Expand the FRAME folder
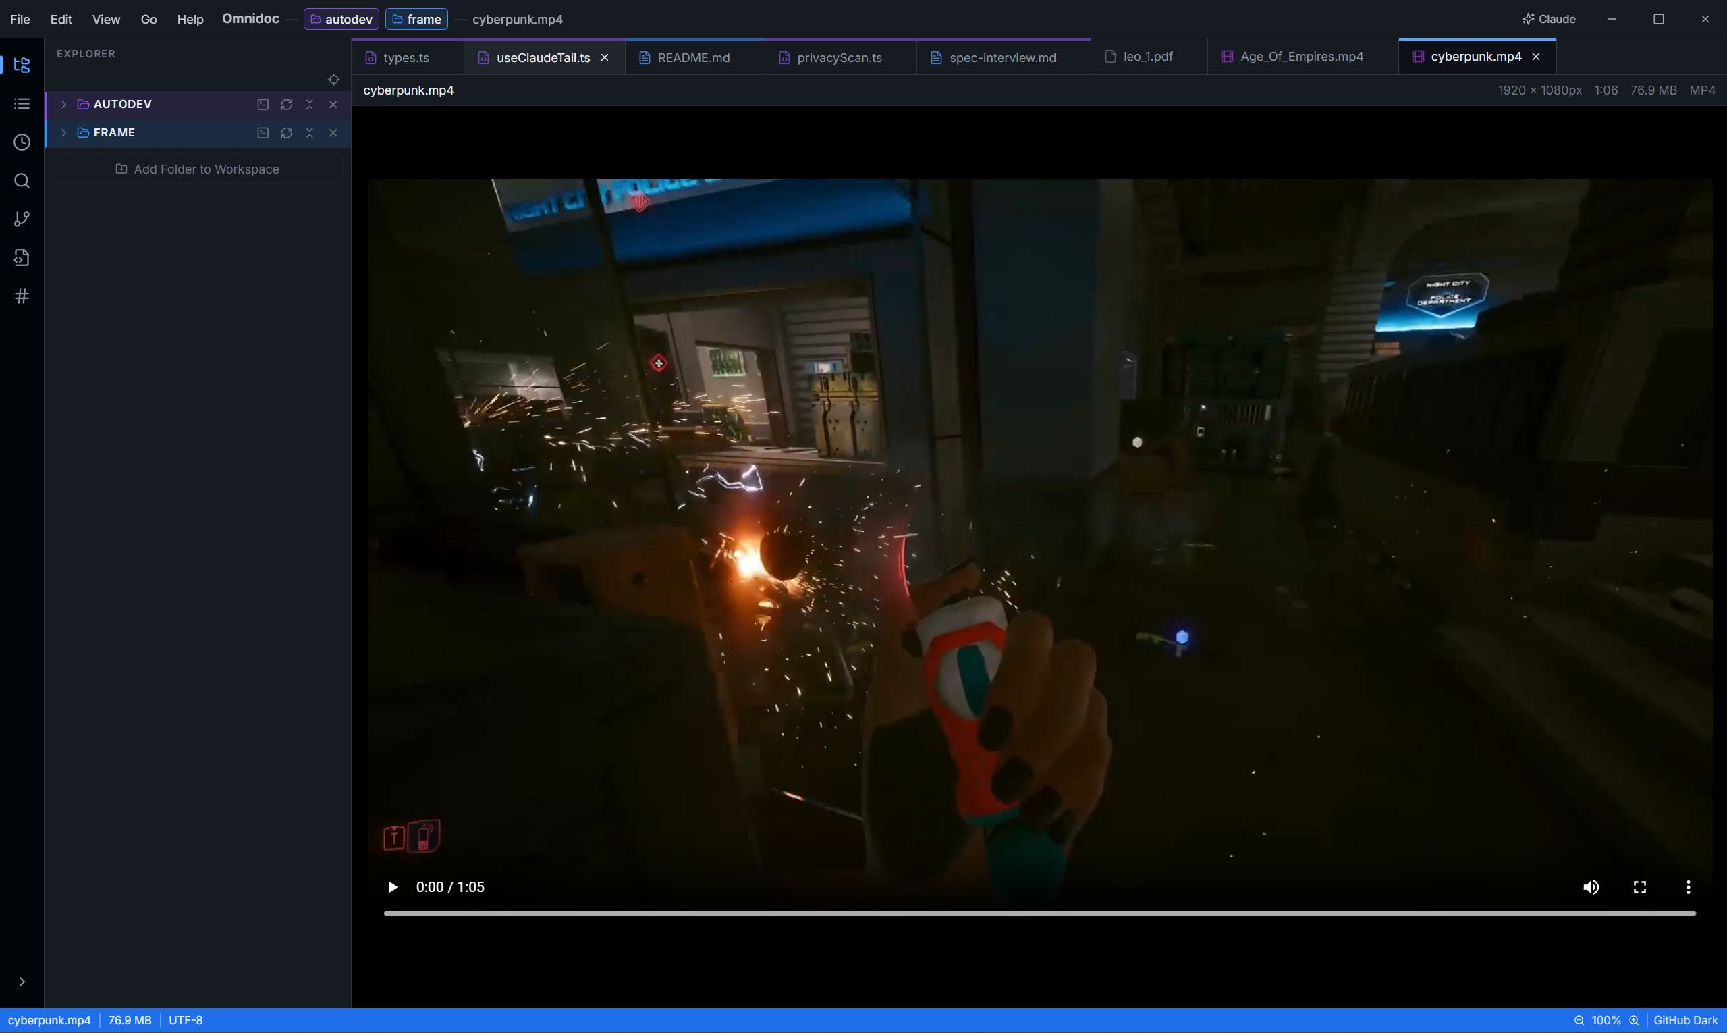Viewport: 1727px width, 1033px height. coord(63,132)
